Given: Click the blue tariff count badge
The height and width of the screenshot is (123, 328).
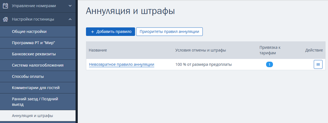Looking at the screenshot, I should pyautogui.click(x=269, y=64).
